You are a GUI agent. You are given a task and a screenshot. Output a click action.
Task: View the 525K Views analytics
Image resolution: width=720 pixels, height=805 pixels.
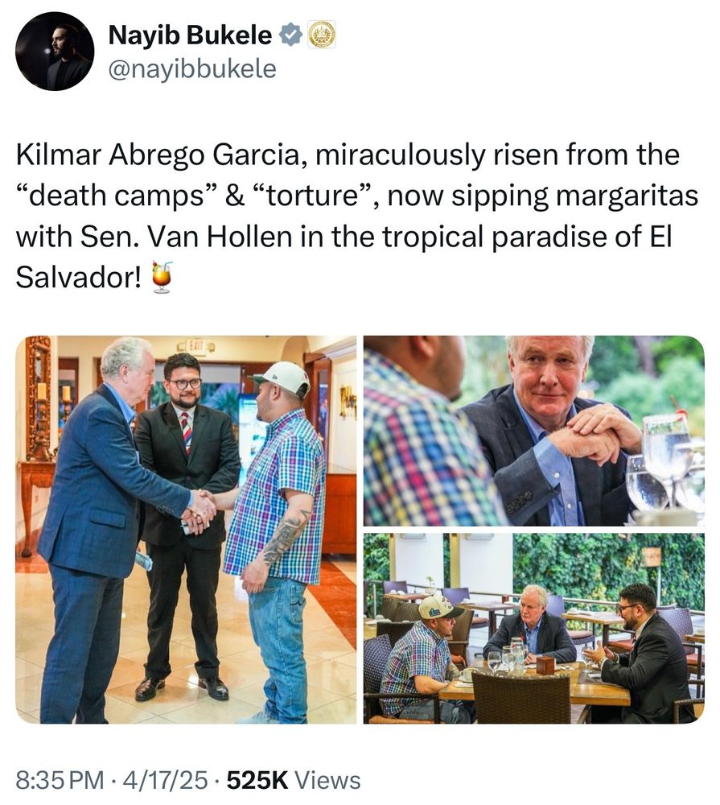click(x=294, y=780)
